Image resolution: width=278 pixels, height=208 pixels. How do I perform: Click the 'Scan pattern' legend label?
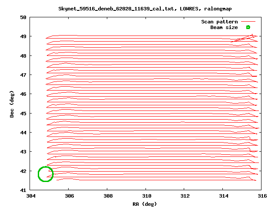219,22
